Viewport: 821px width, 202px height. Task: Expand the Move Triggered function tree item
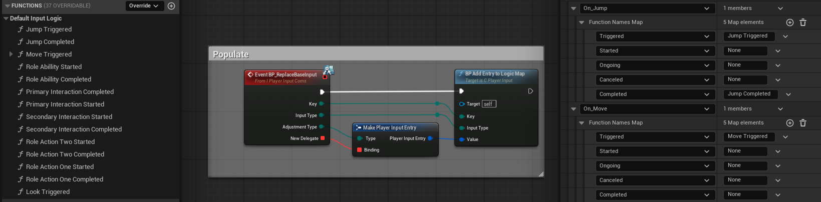11,54
